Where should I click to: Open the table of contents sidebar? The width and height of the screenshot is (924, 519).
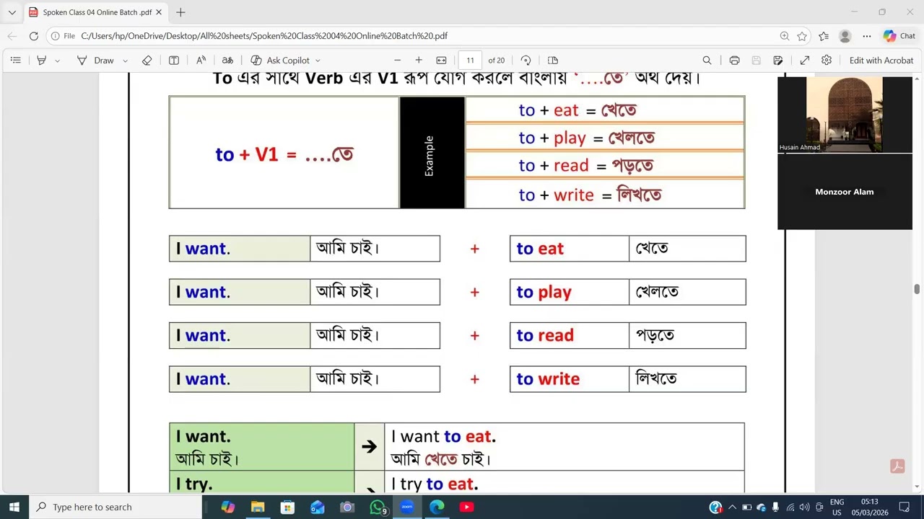[x=15, y=61]
